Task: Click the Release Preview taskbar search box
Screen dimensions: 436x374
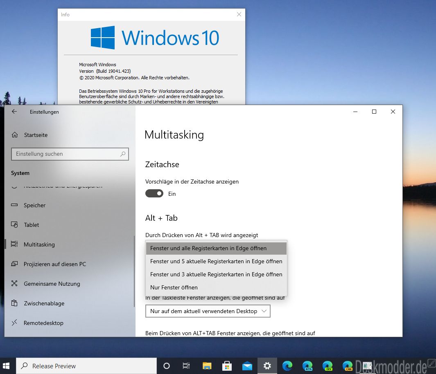Action: (x=86, y=366)
